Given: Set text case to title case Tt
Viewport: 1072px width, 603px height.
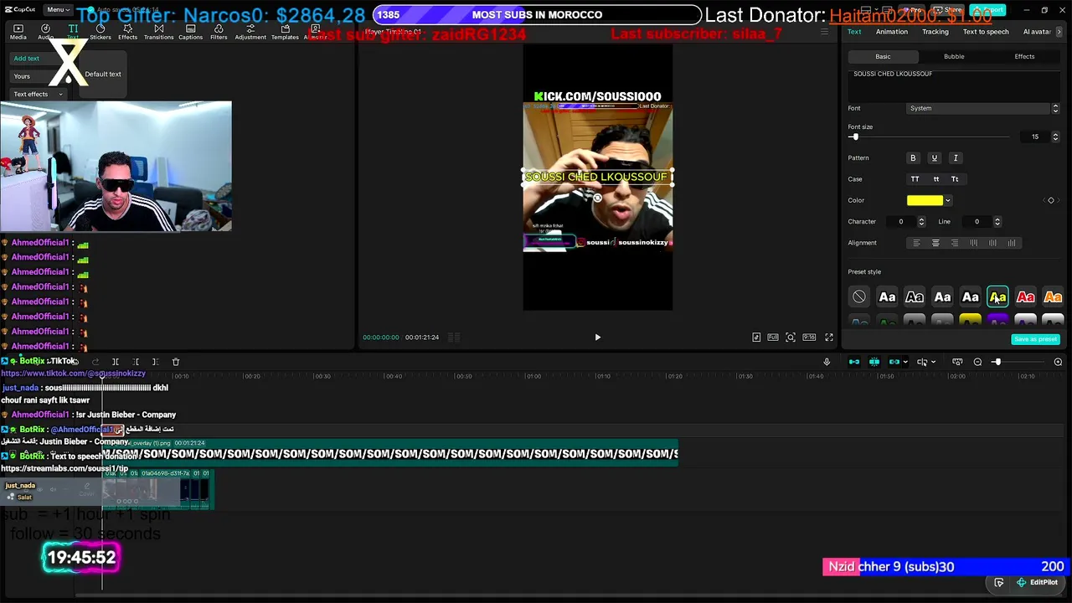Looking at the screenshot, I should [x=955, y=179].
